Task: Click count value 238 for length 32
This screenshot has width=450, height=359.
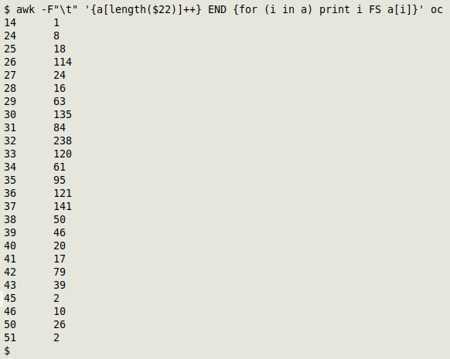Action: (x=63, y=141)
